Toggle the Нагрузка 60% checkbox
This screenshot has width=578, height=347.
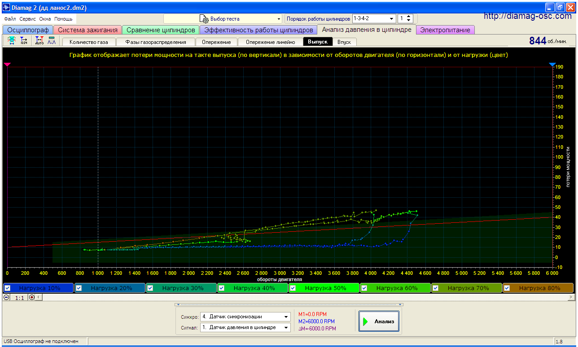coord(364,288)
